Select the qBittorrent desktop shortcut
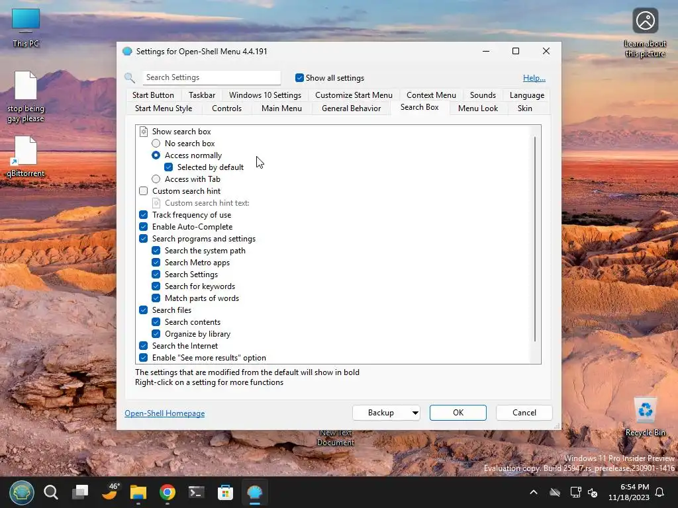 coord(26,156)
